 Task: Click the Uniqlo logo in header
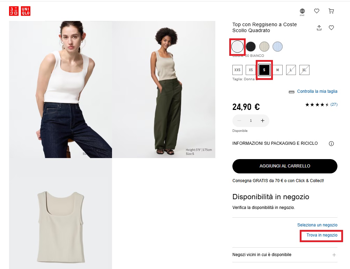coord(20,11)
